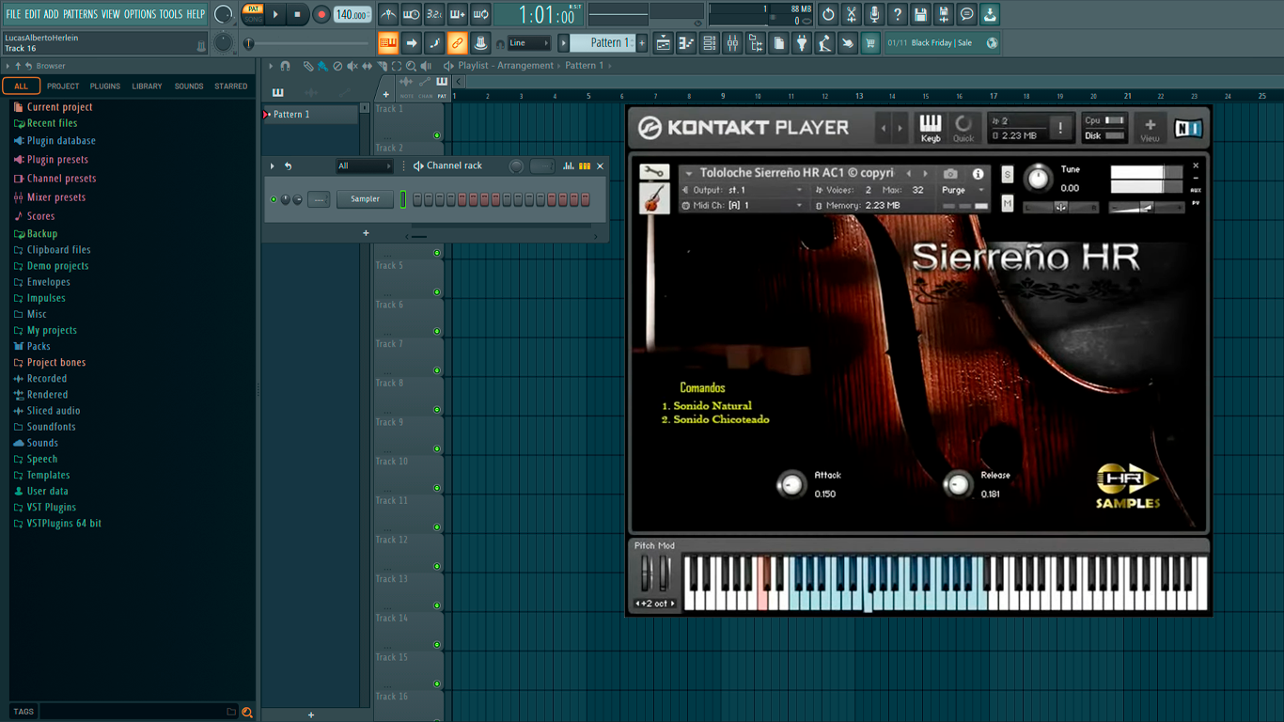
Task: Open the chat bubble icon
Action: (966, 14)
